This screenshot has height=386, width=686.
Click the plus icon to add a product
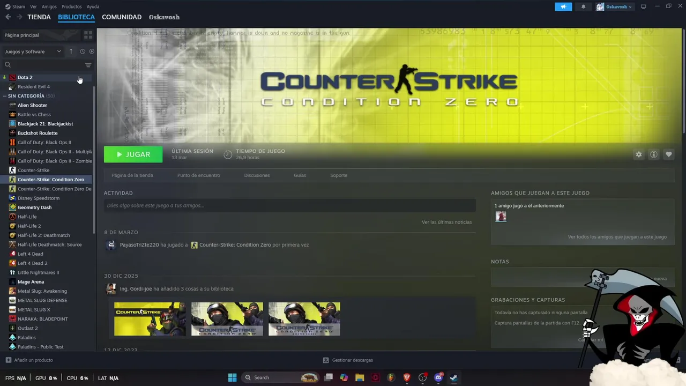click(8, 360)
